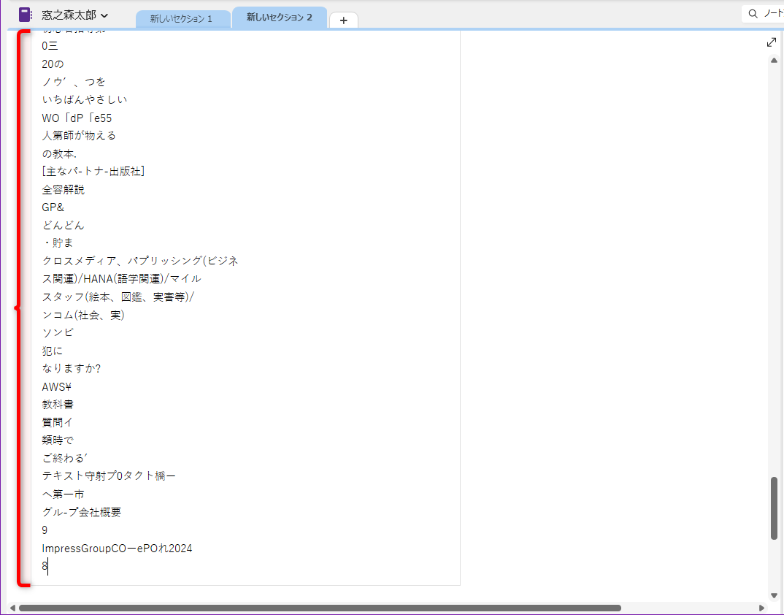Click the scroll-down arrow at bottom right
This screenshot has width=784, height=615.
(775, 595)
